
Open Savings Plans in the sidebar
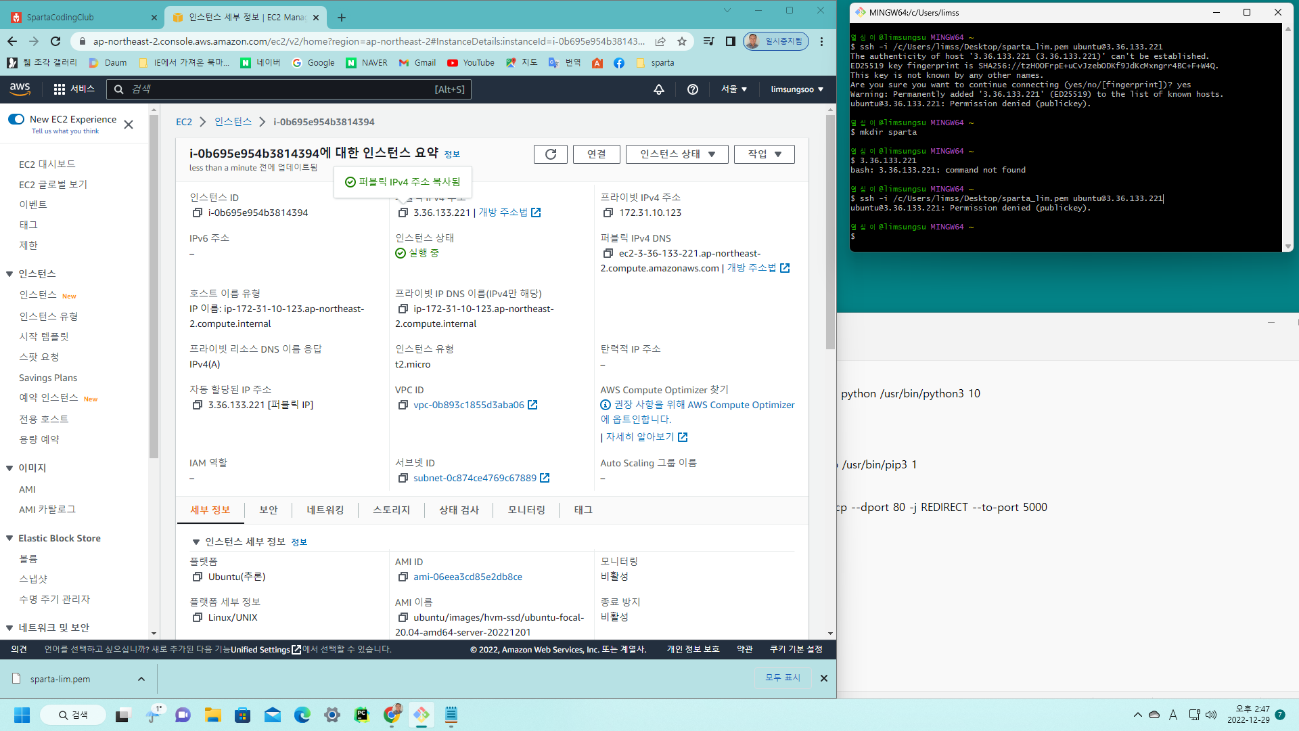click(48, 378)
